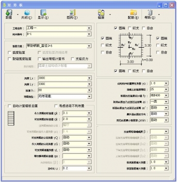Expand the 工程名称 dropdown list
177x182 pixels.
click(89, 28)
